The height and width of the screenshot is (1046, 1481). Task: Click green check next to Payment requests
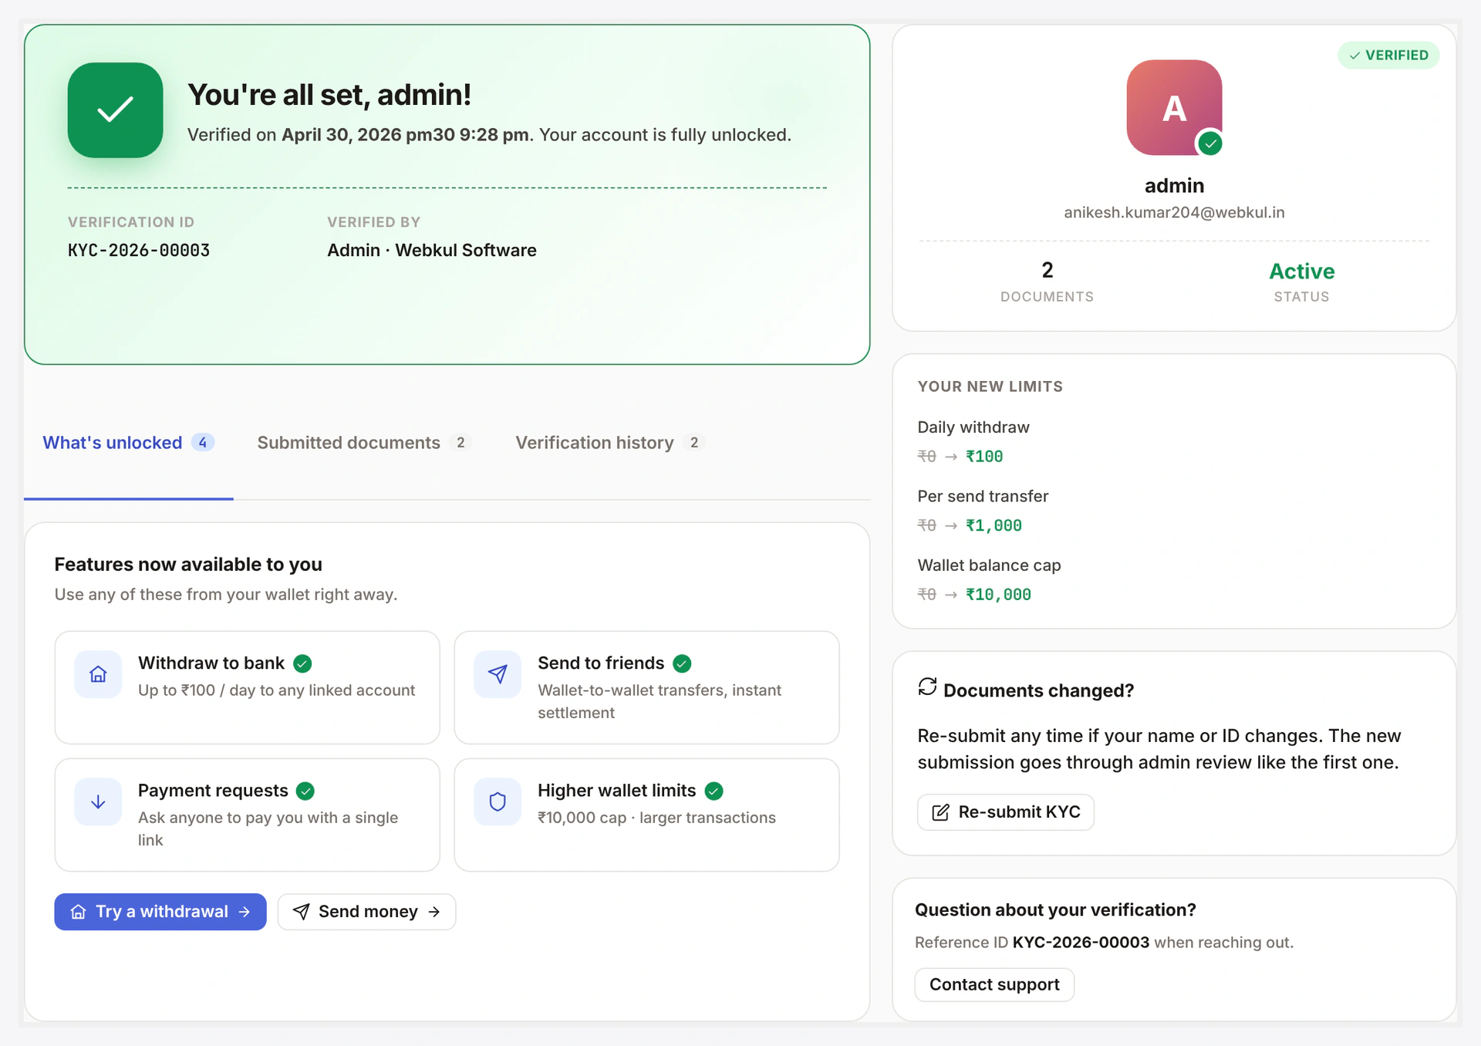305,791
